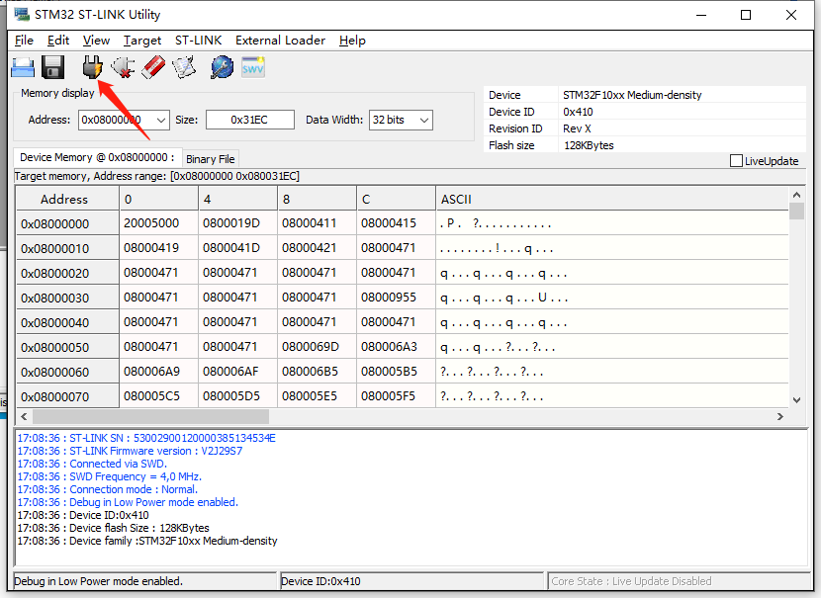Select memory cell 08000419
This screenshot has height=598, width=821.
pos(158,248)
